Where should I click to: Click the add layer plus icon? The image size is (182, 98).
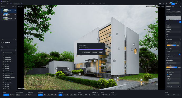pos(13,39)
